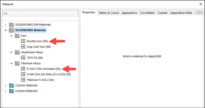Image resolution: width=205 pixels, height=108 pixels.
Task: Expand the SOLIDWORKS DIN Materials library
Action: click(x=6, y=25)
